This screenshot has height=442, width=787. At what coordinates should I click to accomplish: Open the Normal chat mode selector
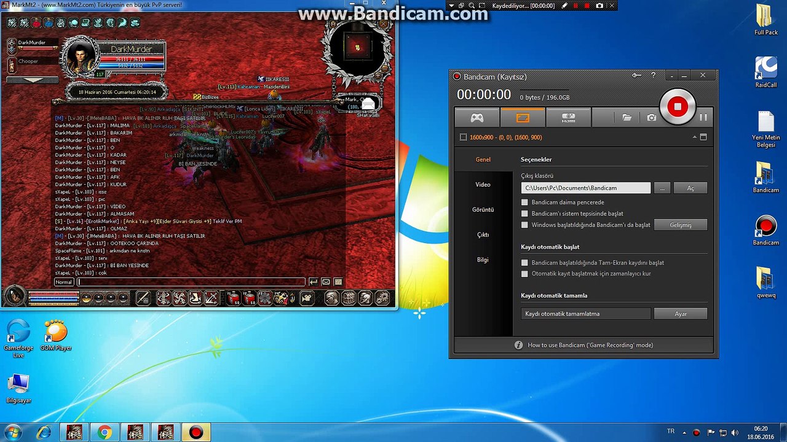(64, 282)
